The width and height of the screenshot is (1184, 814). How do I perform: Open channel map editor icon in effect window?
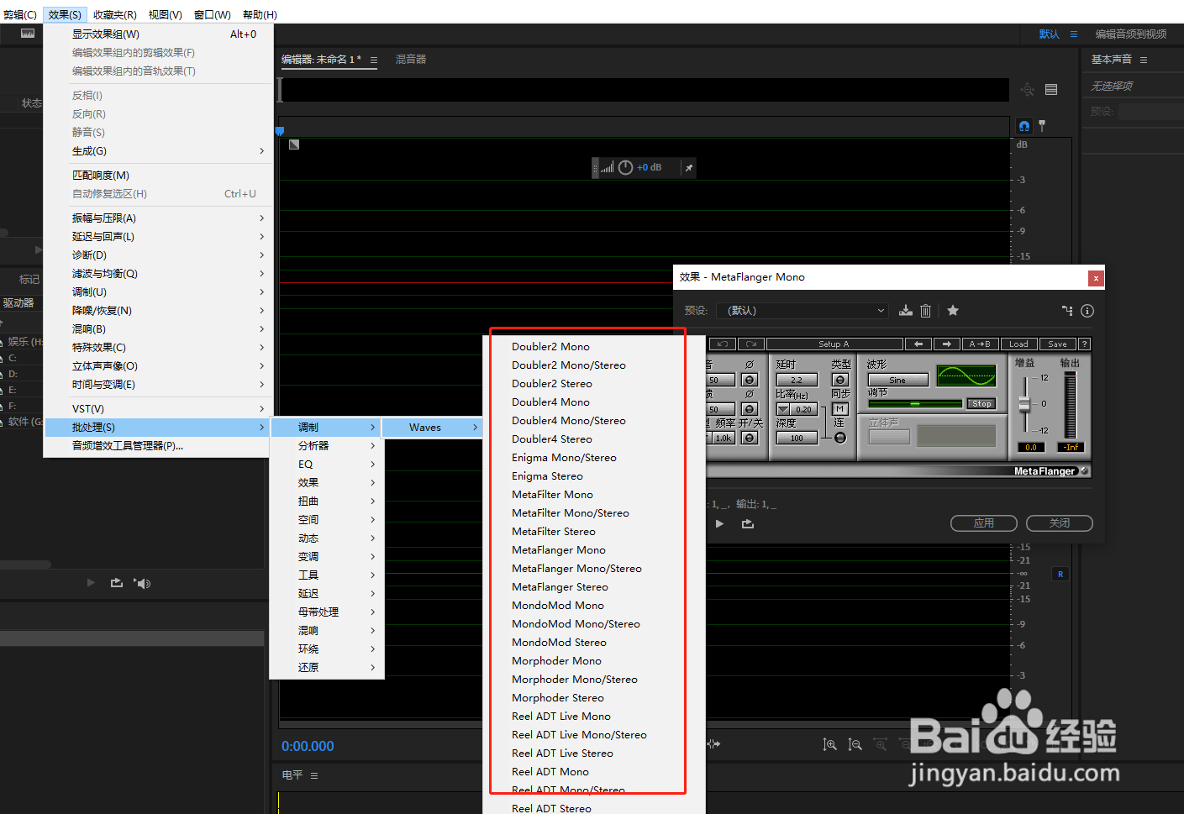click(x=1067, y=311)
